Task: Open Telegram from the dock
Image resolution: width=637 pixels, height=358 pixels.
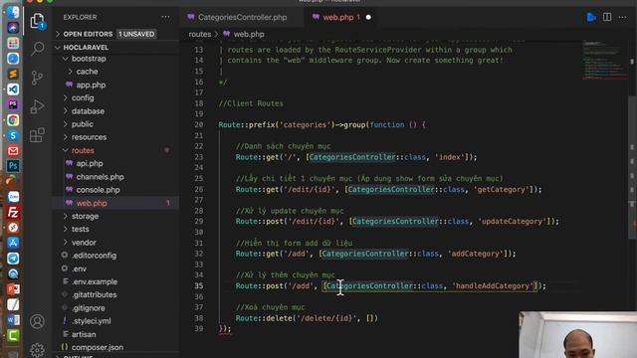Action: (13, 259)
